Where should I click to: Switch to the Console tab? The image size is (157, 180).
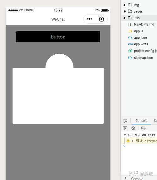tap(141, 121)
